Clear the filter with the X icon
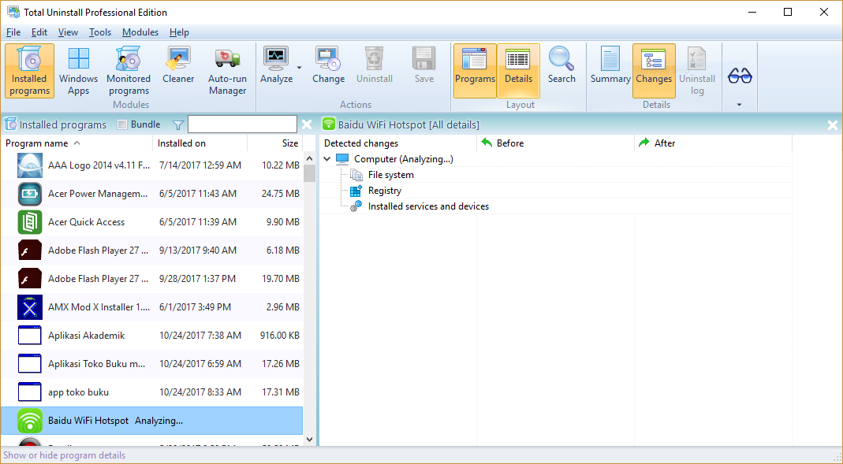The image size is (843, 464). click(x=307, y=124)
